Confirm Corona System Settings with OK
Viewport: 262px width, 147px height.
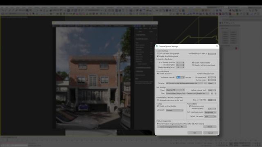[x=195, y=133]
